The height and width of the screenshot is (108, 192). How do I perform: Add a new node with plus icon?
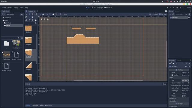(x=170, y=14)
